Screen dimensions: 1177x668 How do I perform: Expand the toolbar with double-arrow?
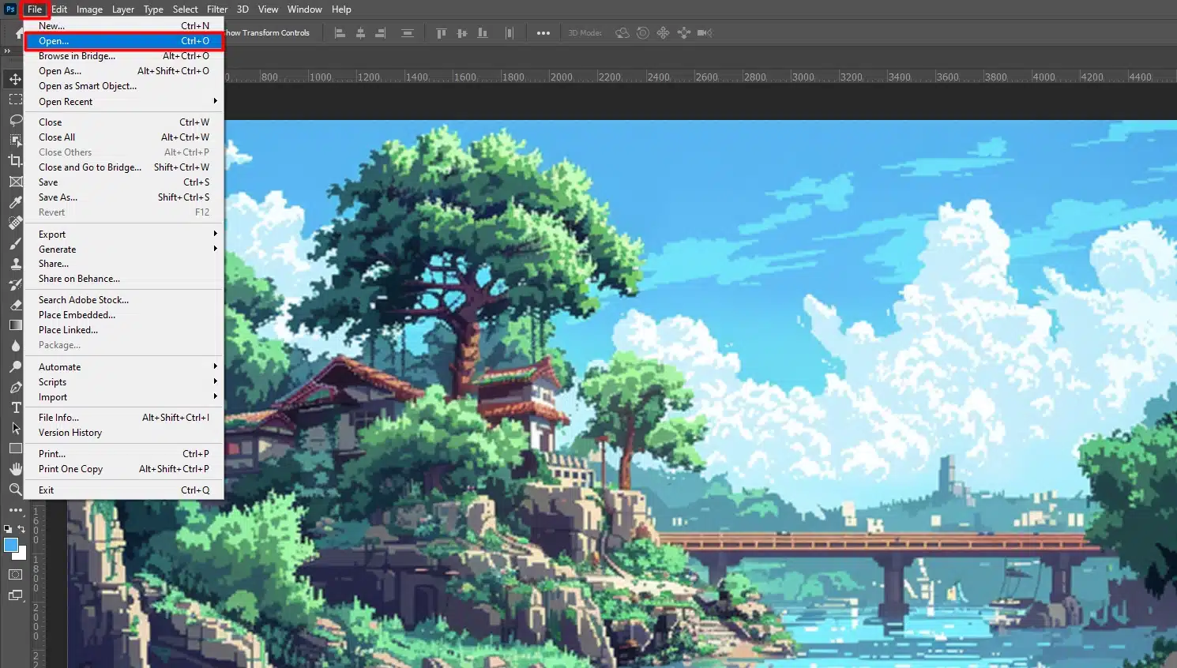(7, 51)
